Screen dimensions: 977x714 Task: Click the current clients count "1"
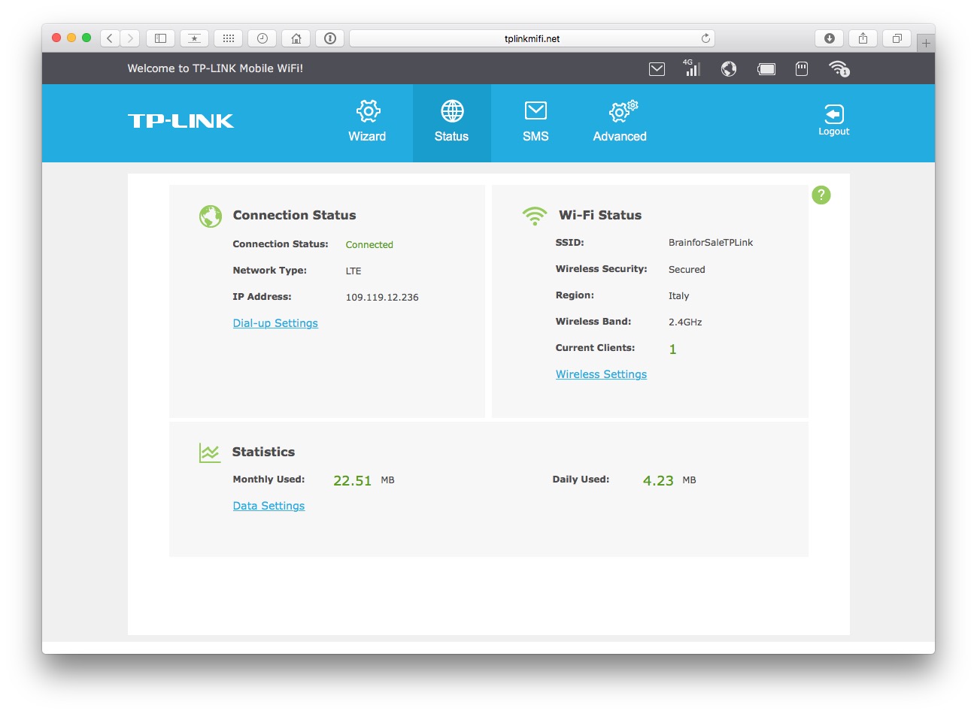click(x=672, y=349)
